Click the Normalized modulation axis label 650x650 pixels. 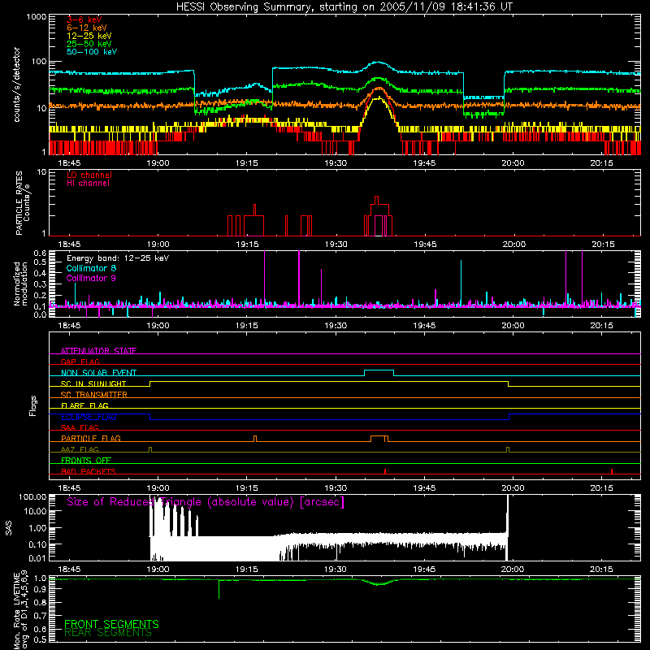(20, 284)
